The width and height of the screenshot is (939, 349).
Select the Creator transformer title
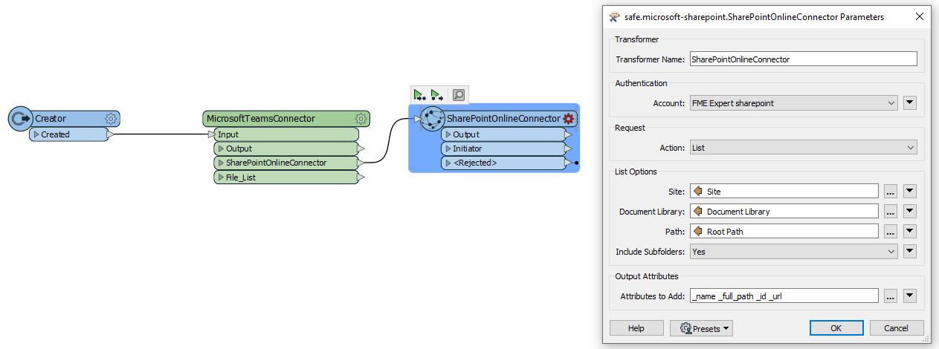click(x=51, y=119)
